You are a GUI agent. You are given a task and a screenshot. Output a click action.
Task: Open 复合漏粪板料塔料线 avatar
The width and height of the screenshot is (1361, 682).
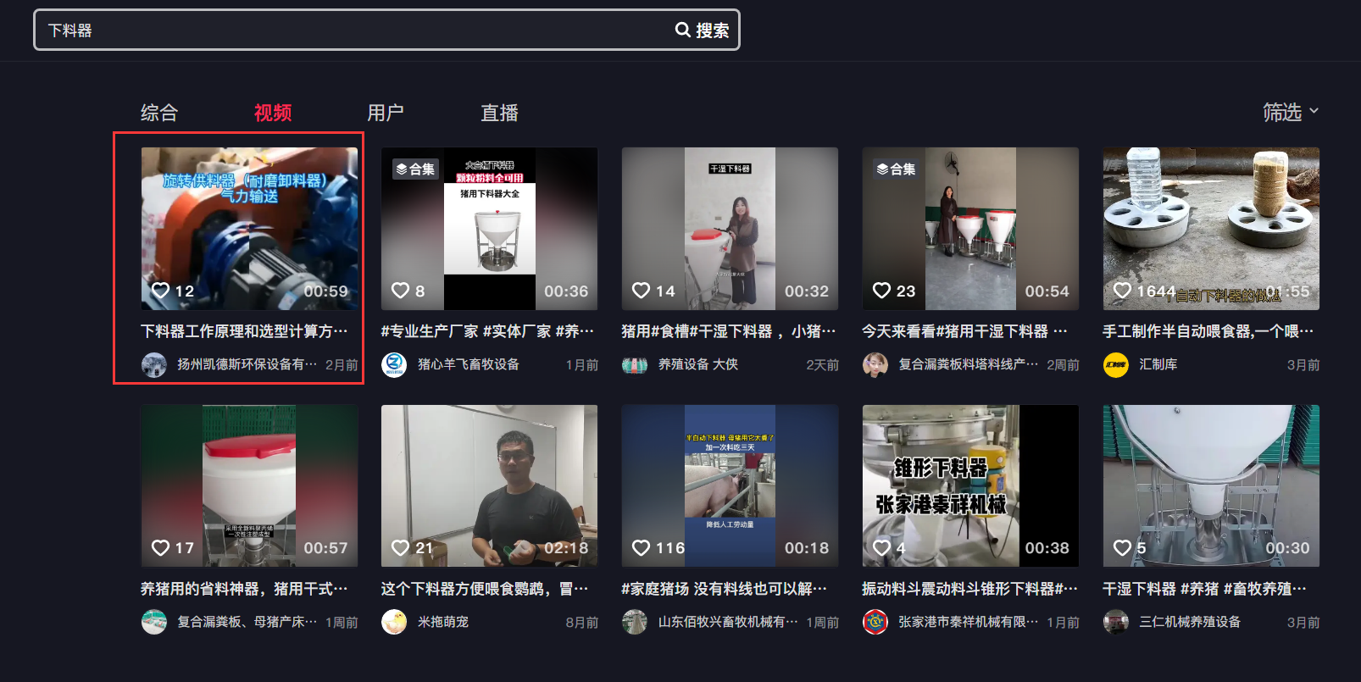(875, 365)
